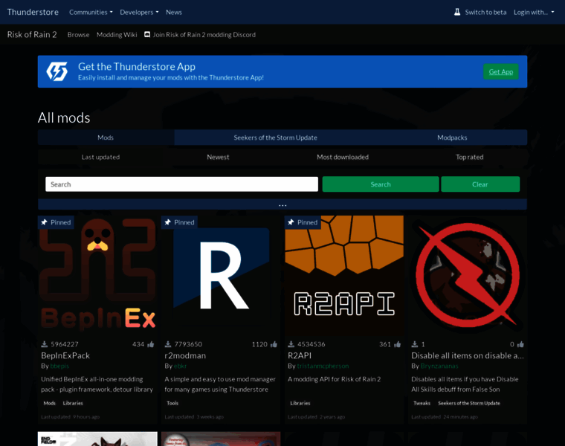This screenshot has height=446, width=565.
Task: Select the Modpacks tab
Action: tap(452, 138)
